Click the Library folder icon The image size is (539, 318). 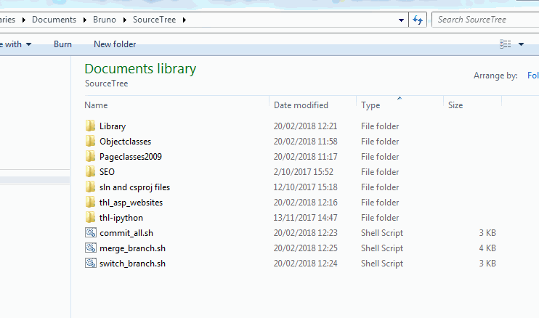click(x=90, y=126)
